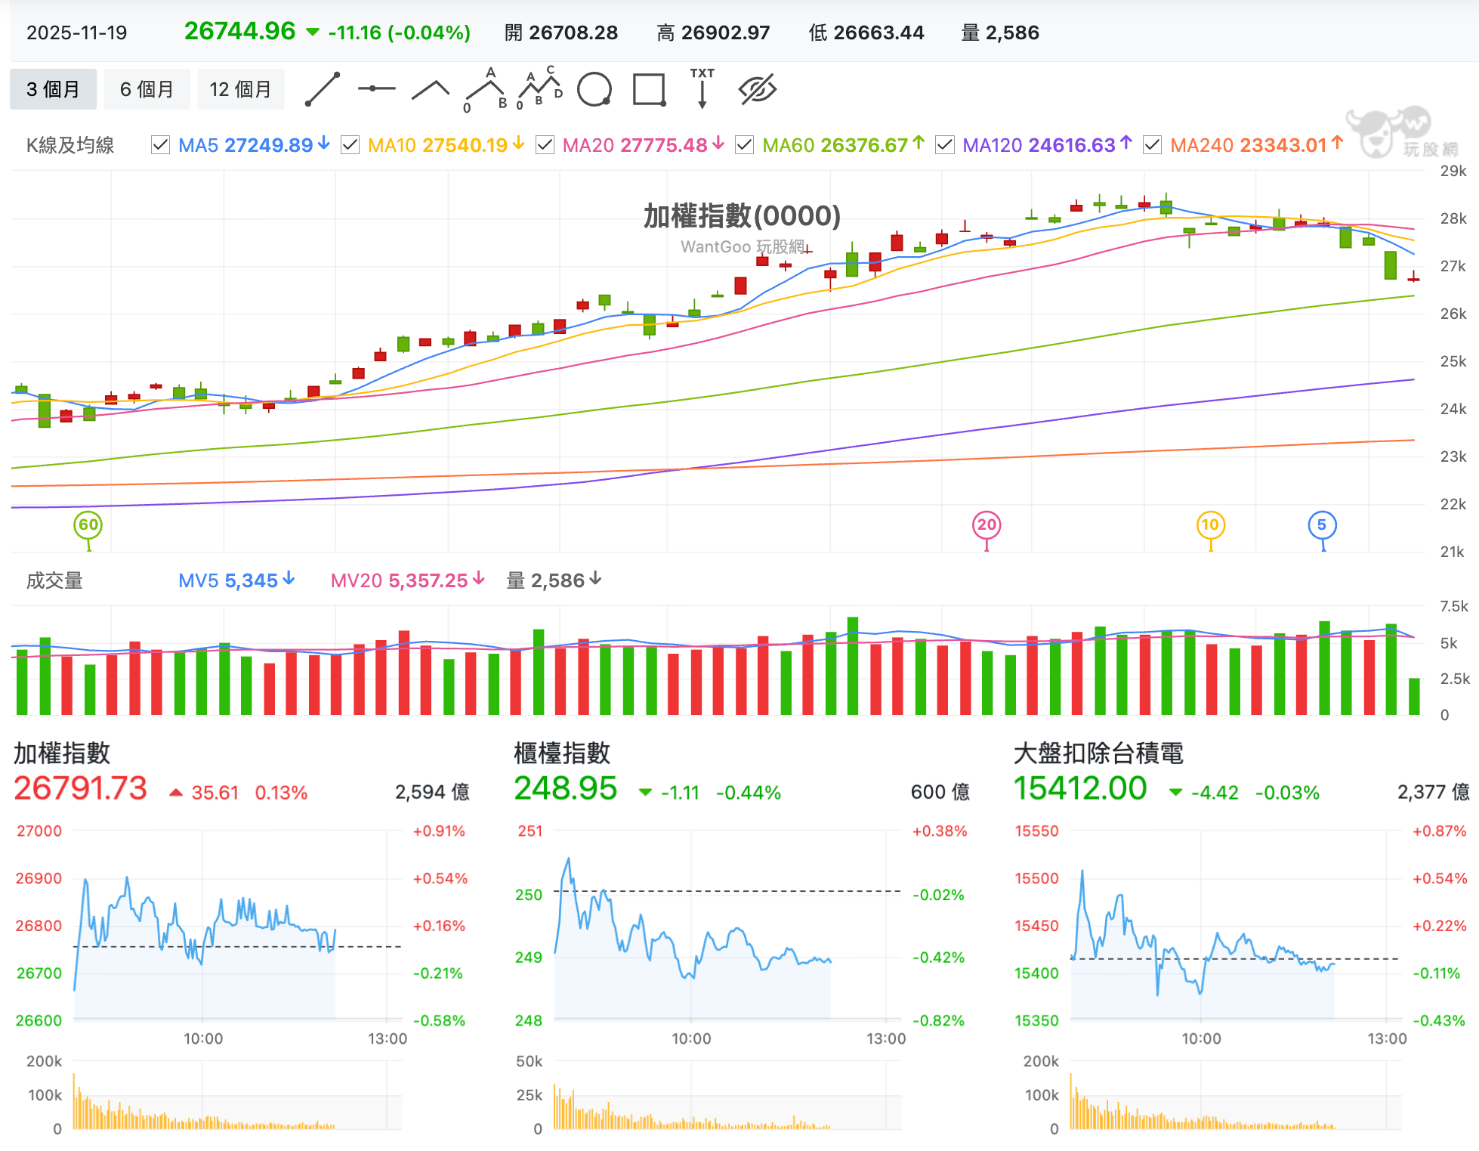Switch to the 6 個月 range tab
Image resolution: width=1479 pixels, height=1151 pixels.
(x=147, y=89)
